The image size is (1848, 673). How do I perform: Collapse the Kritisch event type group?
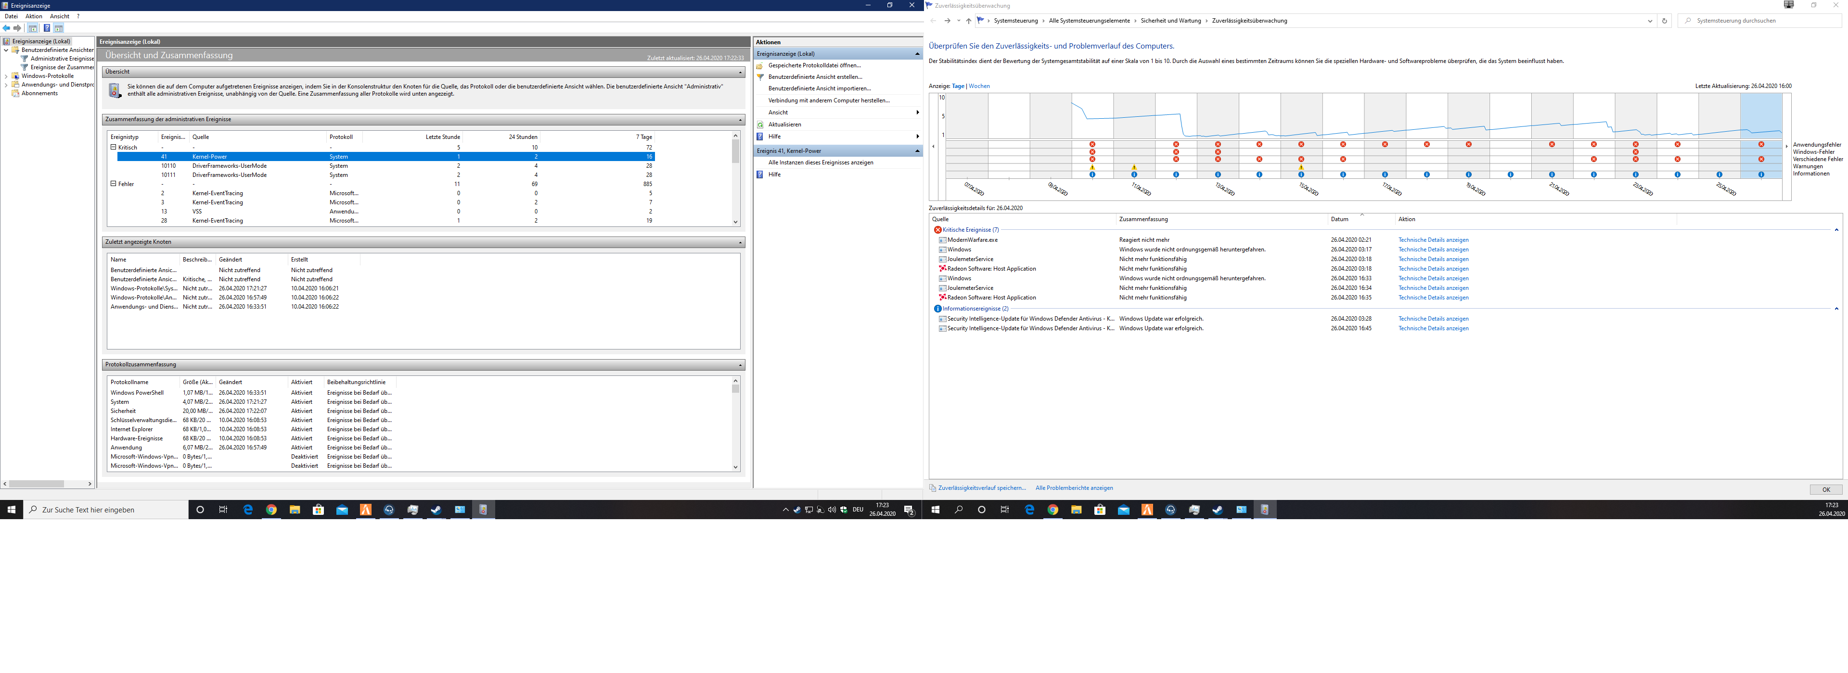(114, 147)
